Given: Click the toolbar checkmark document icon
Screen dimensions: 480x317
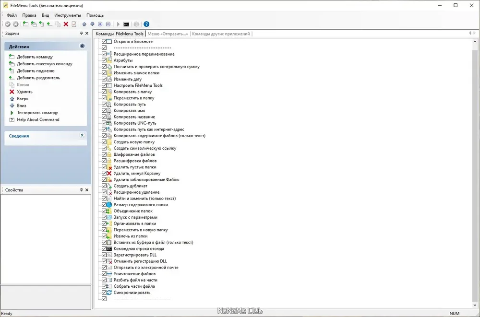Looking at the screenshot, I should click(x=74, y=24).
